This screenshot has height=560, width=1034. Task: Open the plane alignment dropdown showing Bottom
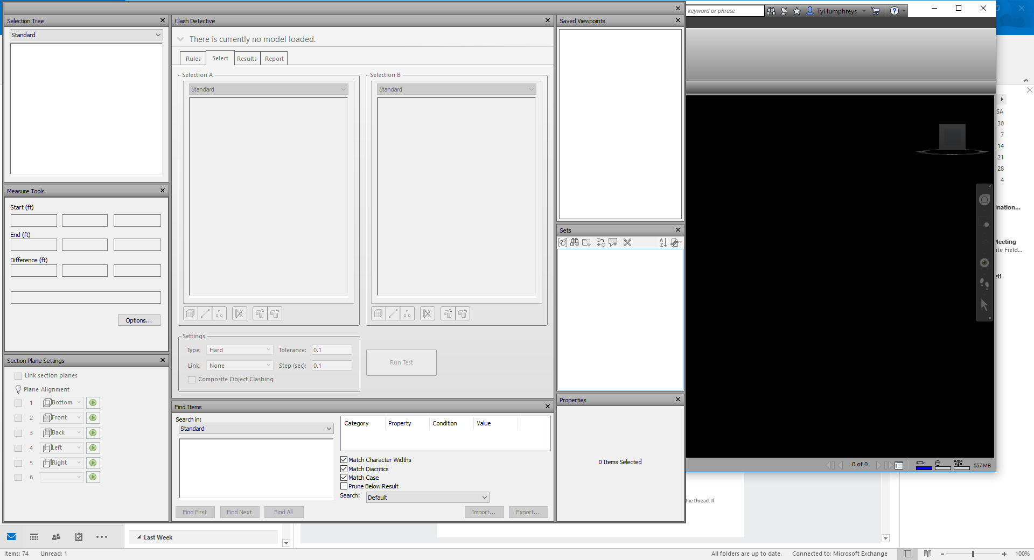(61, 402)
